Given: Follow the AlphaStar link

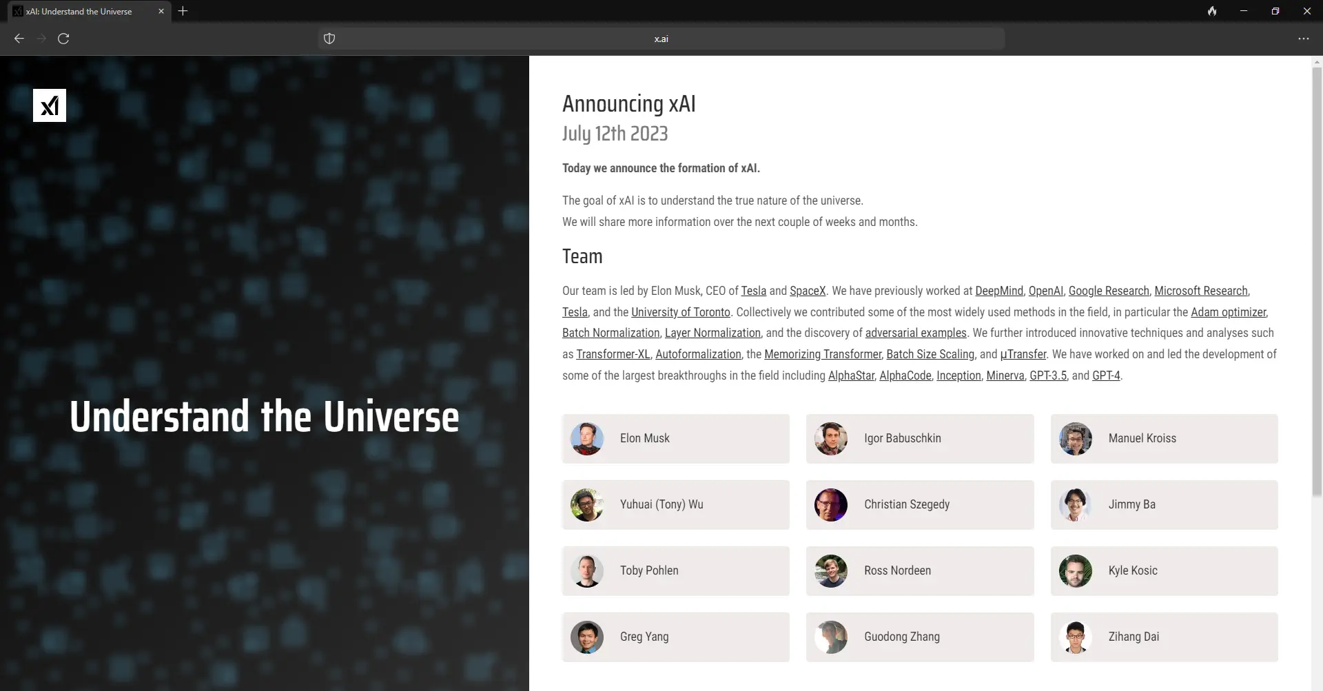Looking at the screenshot, I should click(x=851, y=375).
